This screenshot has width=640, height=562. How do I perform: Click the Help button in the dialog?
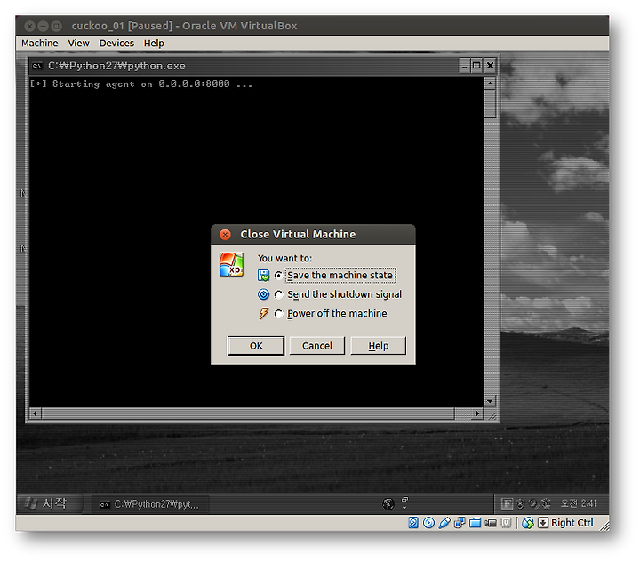[x=379, y=346]
